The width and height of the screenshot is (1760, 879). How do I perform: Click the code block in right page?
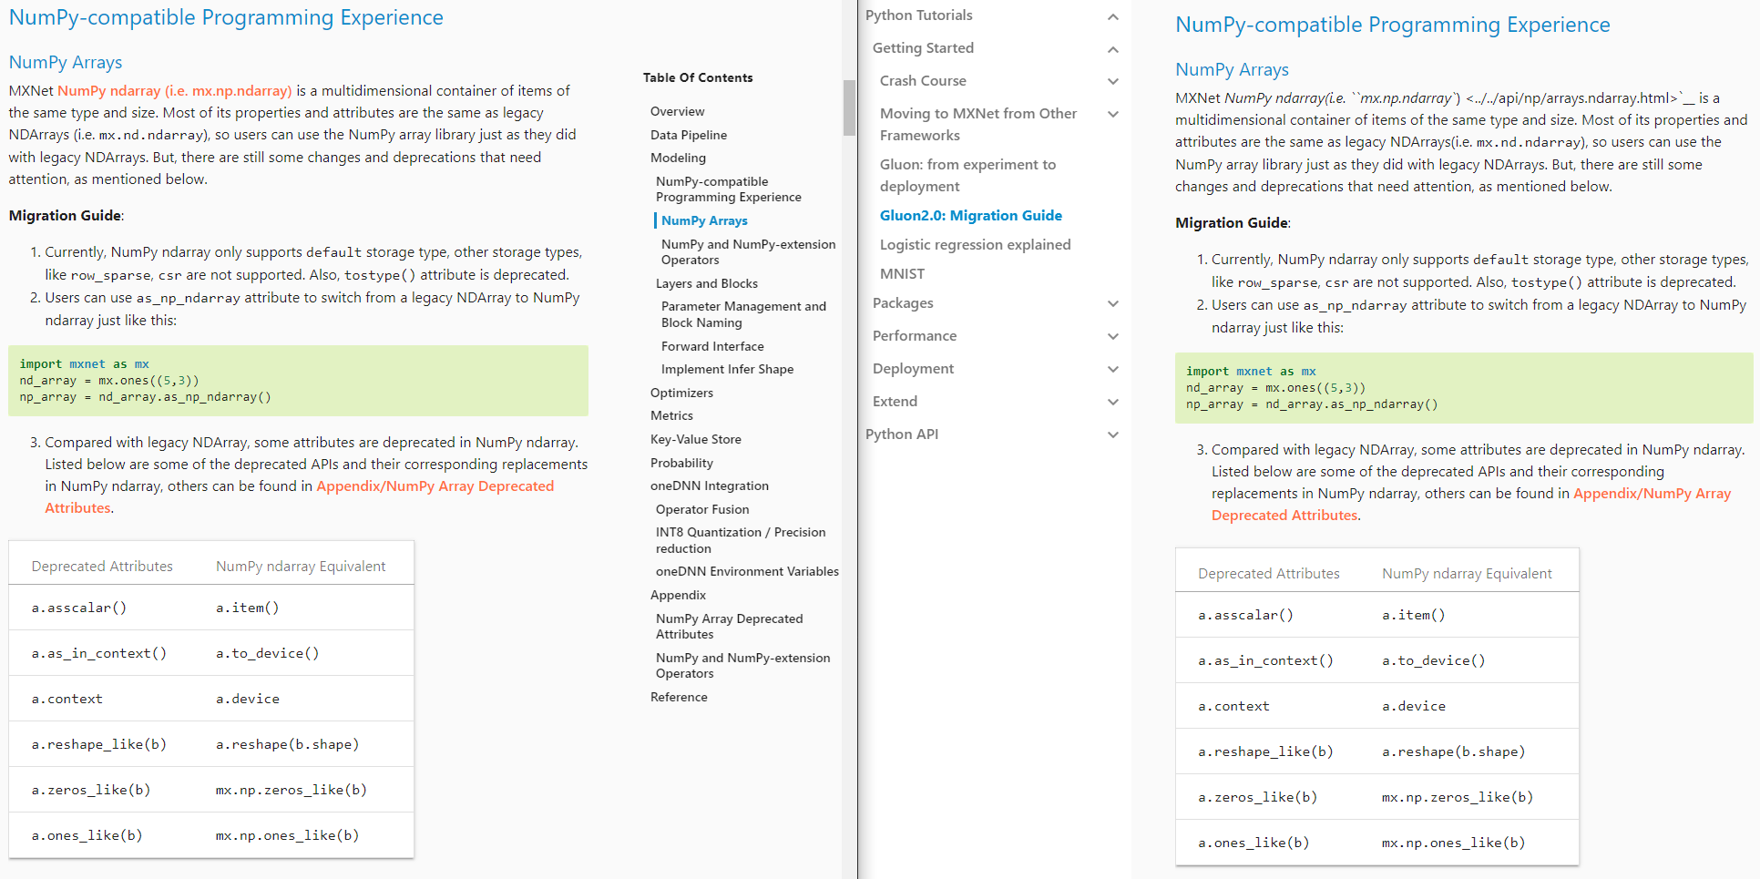[1464, 388]
